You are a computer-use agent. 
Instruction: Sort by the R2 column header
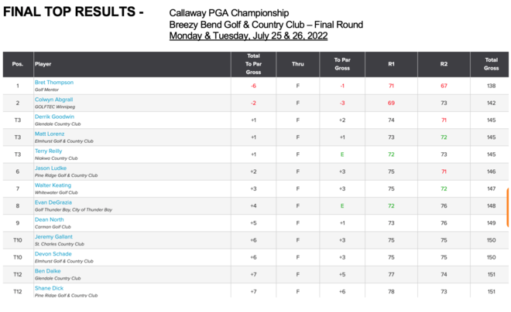(444, 64)
